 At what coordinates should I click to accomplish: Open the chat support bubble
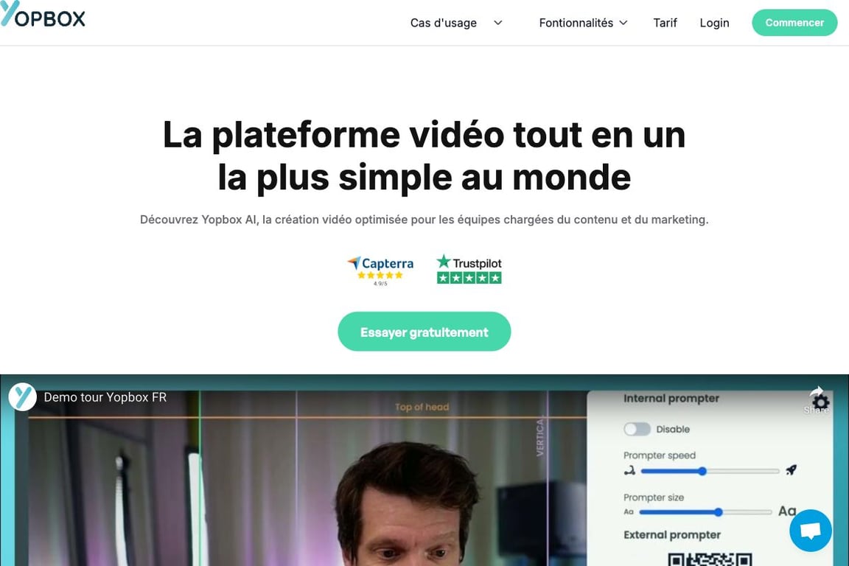point(810,530)
